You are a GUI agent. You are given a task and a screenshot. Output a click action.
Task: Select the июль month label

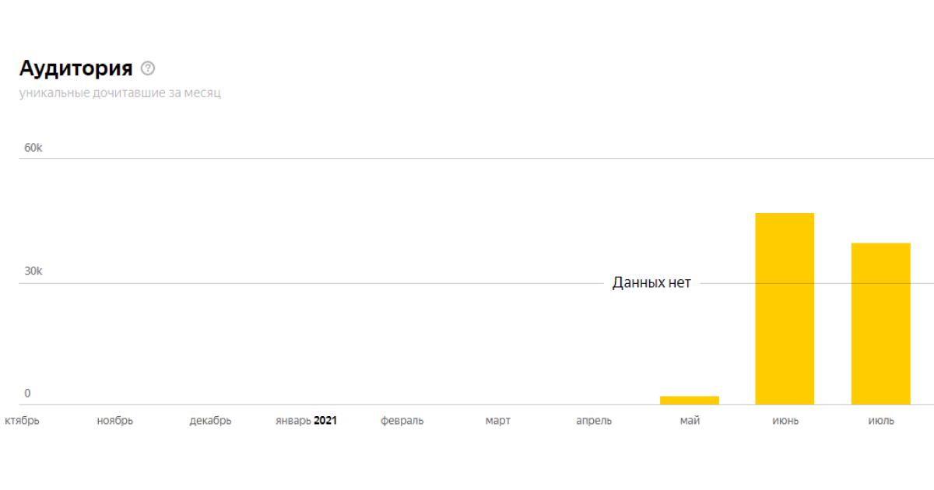tap(881, 421)
